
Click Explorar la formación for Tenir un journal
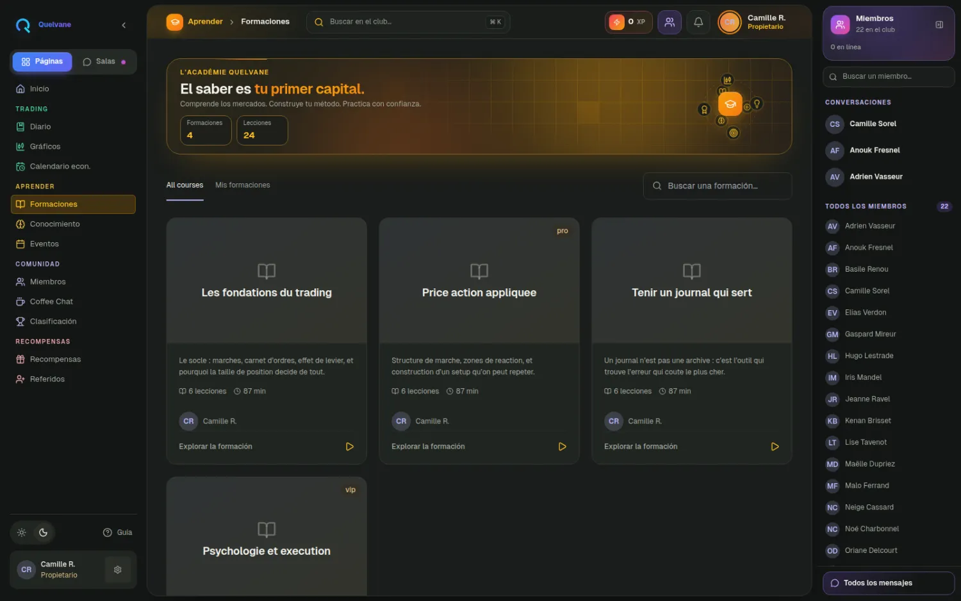(641, 447)
